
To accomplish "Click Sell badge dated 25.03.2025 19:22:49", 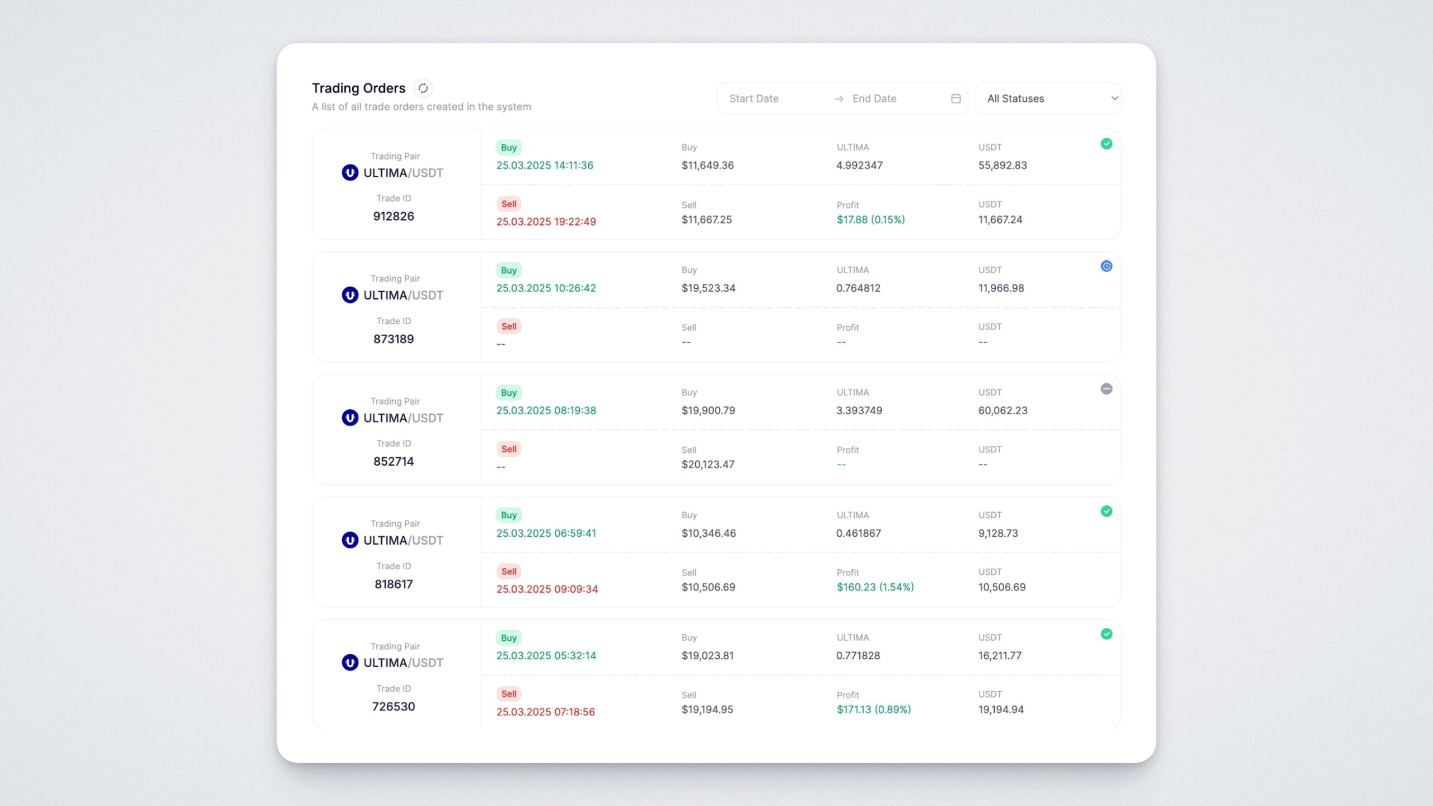I will 508,204.
